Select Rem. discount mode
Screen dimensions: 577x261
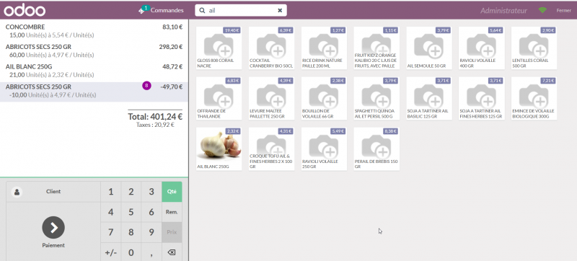pos(172,212)
